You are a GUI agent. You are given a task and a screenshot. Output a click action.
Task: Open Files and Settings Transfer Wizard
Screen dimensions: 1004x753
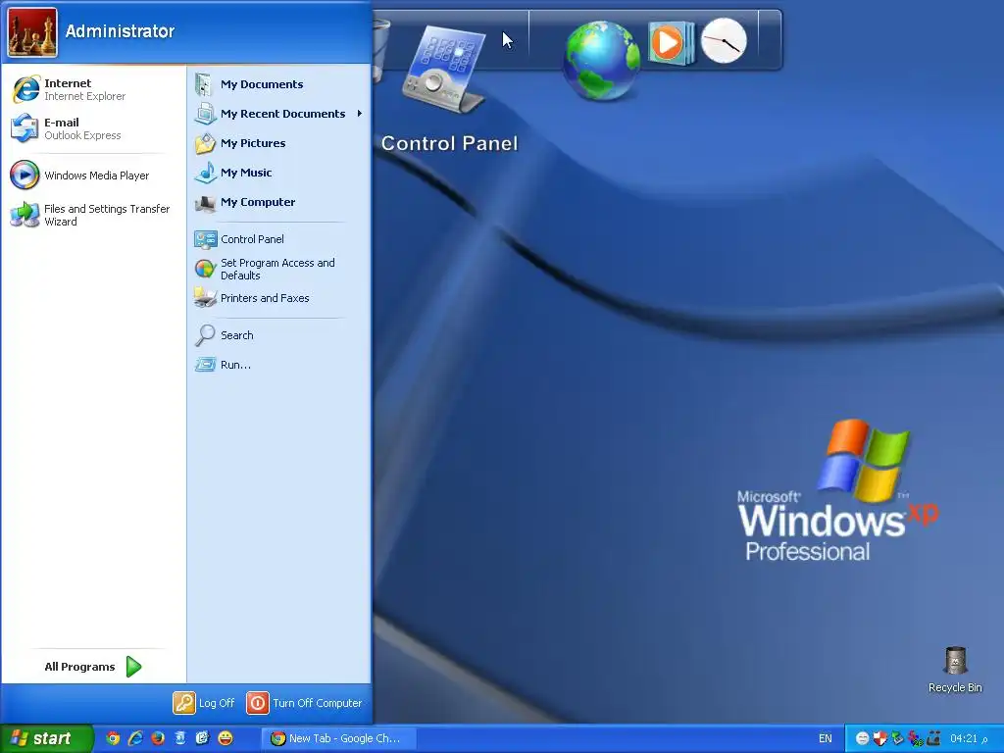point(93,215)
